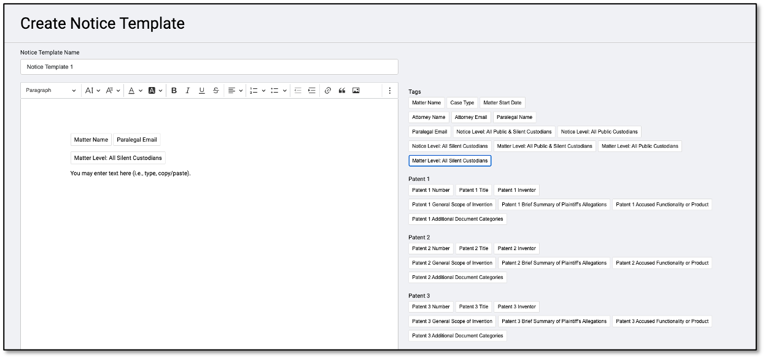Insert the Patent 3 Number tag

(431, 307)
